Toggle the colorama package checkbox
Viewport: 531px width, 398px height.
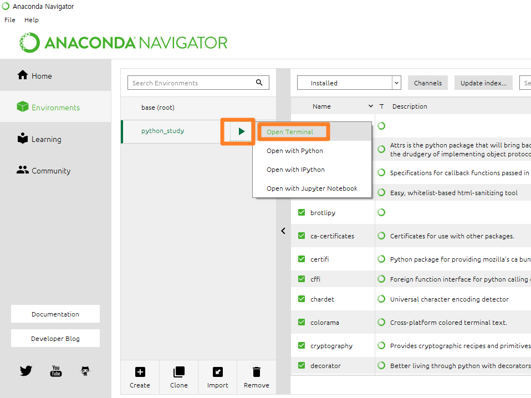(x=302, y=322)
